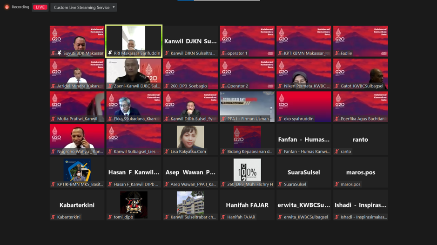Click muted mic icon beside eko syahruddin
This screenshot has width=437, height=245.
280,119
